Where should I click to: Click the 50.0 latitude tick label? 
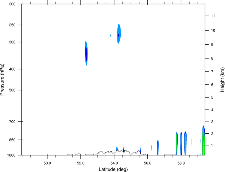coord(47,163)
